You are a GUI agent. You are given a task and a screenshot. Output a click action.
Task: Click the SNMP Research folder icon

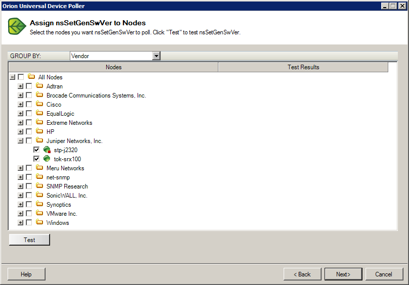pos(39,186)
